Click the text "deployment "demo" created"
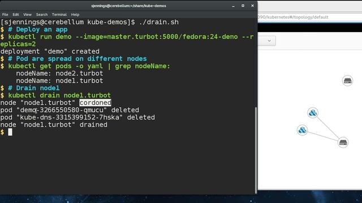The width and height of the screenshot is (362, 203). click(50, 51)
